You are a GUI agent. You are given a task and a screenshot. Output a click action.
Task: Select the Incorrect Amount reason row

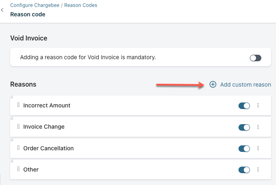(122, 105)
